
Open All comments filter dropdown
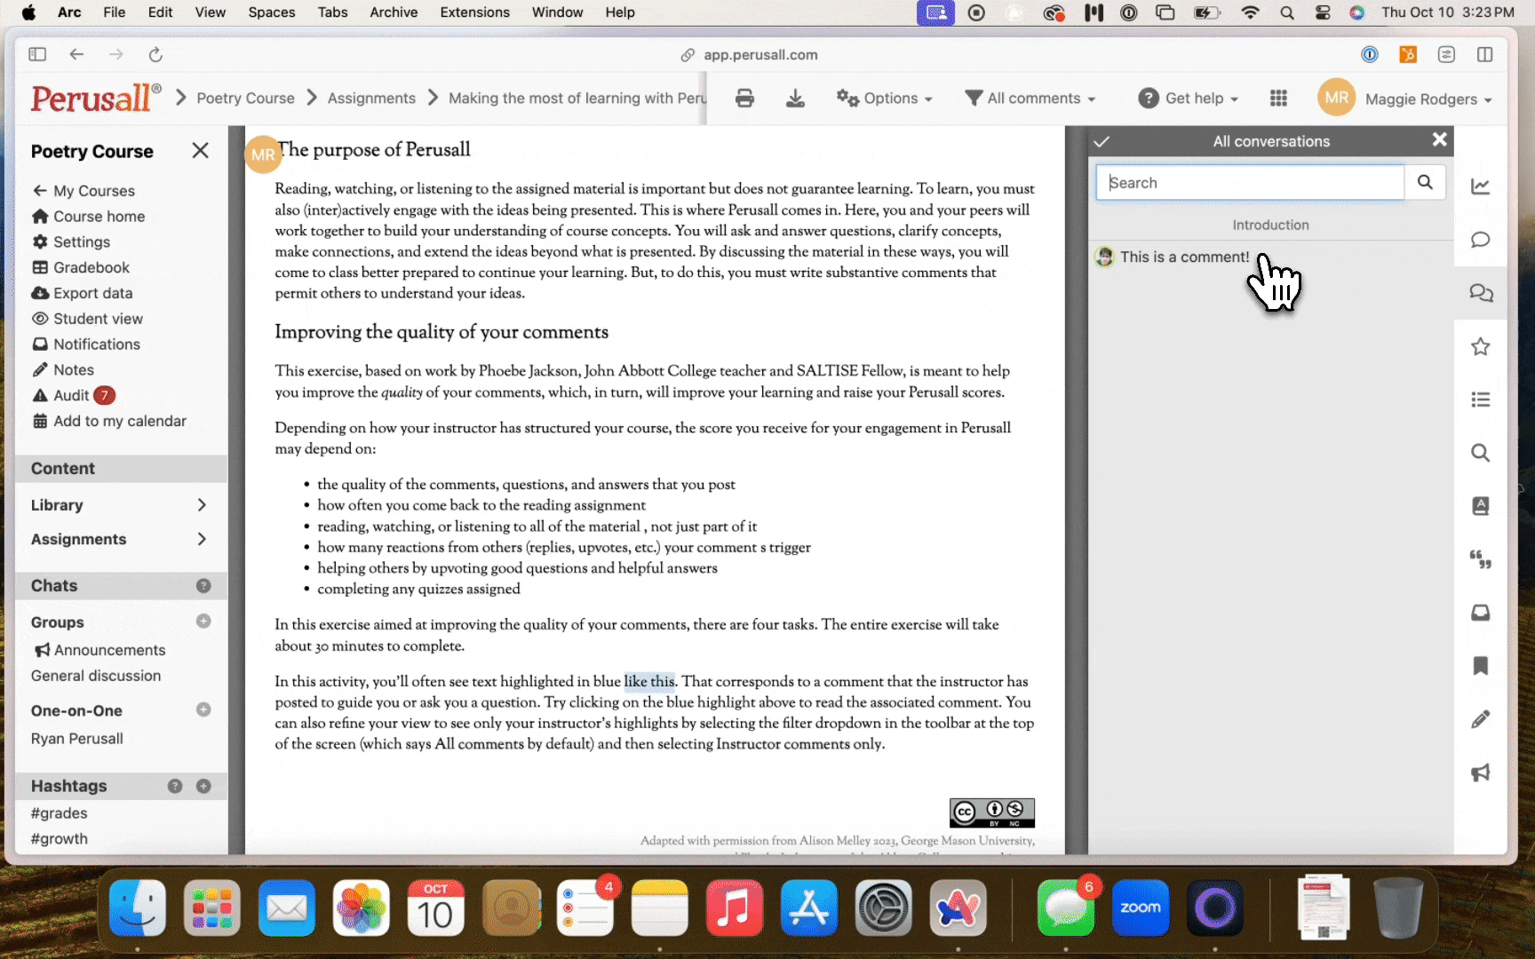click(x=1030, y=99)
